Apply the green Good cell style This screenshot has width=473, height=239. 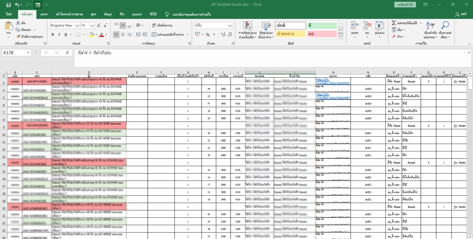point(322,26)
